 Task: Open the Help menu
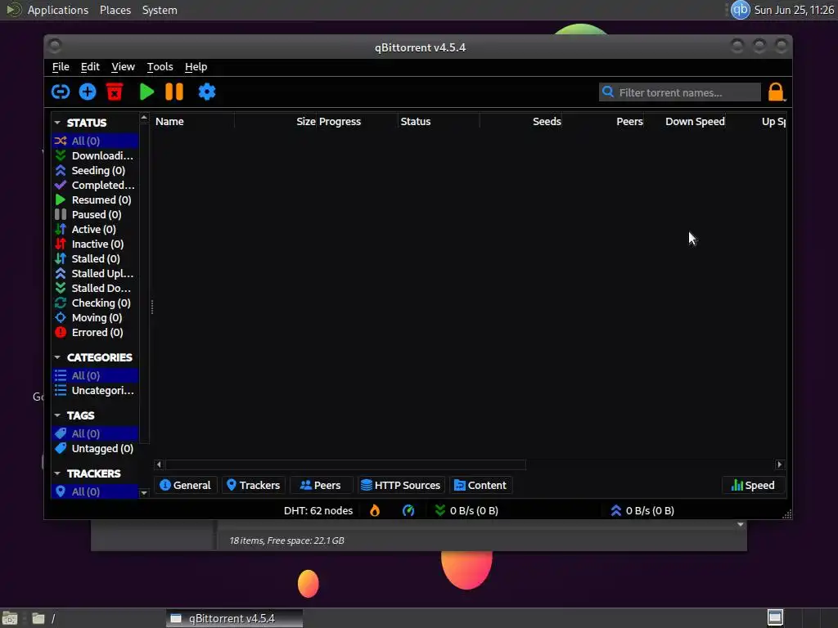point(196,67)
